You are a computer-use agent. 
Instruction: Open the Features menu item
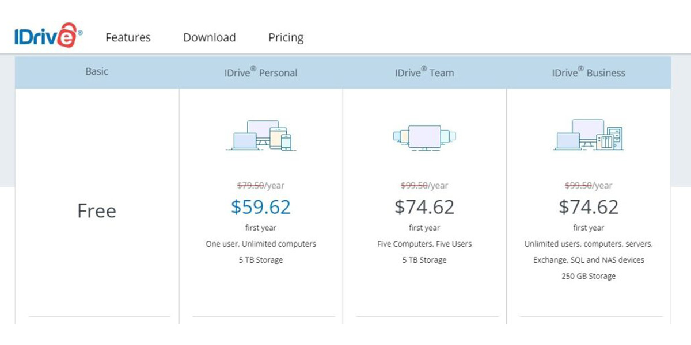(128, 37)
